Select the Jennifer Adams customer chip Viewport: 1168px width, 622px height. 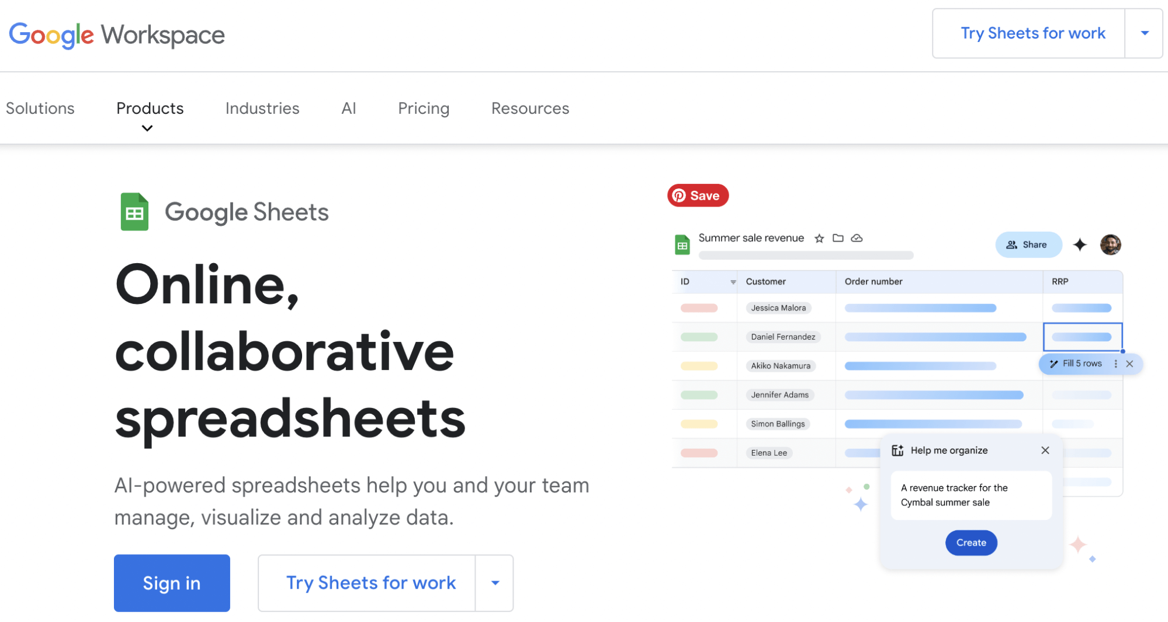(x=779, y=395)
